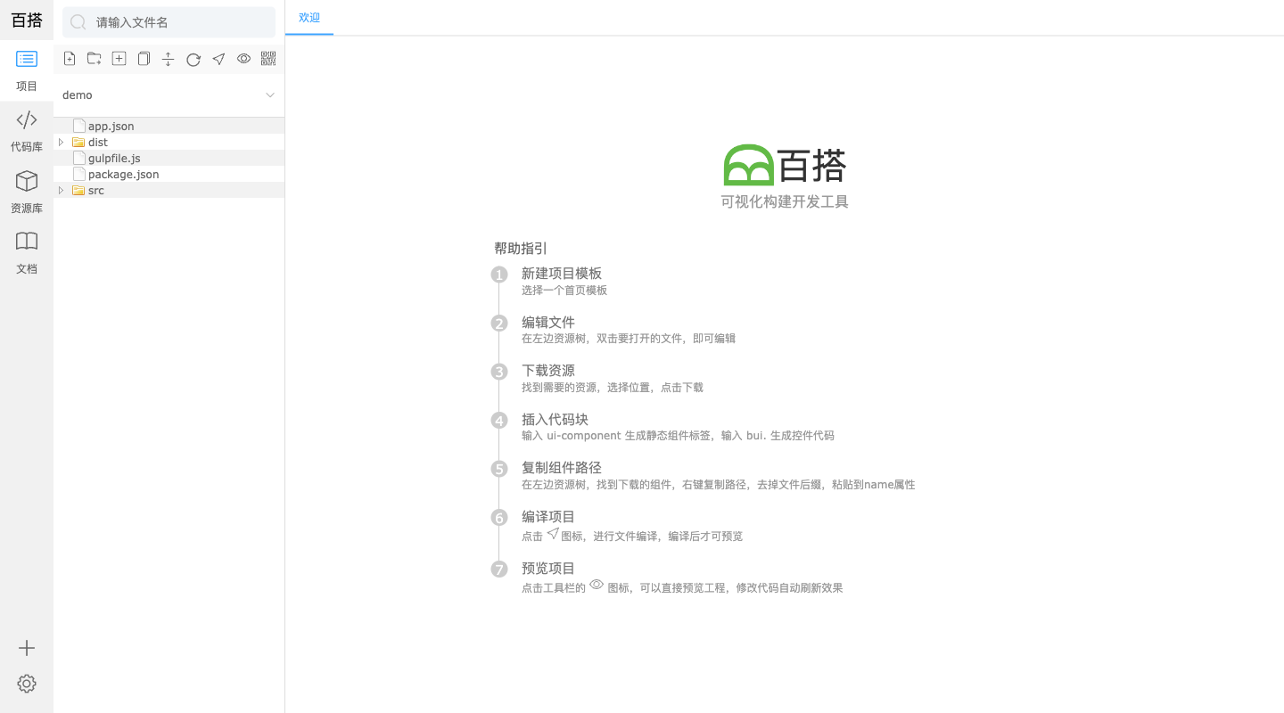The width and height of the screenshot is (1284, 713).
Task: Click the compile paper-plane toolbar icon
Action: coord(218,59)
